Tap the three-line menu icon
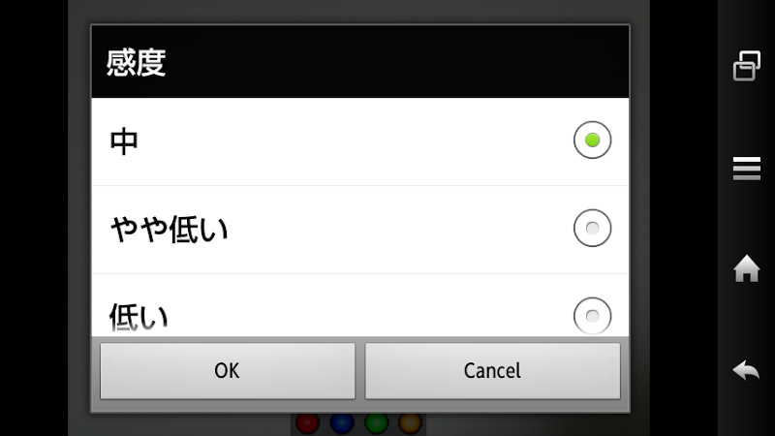This screenshot has width=775, height=436. click(x=746, y=168)
